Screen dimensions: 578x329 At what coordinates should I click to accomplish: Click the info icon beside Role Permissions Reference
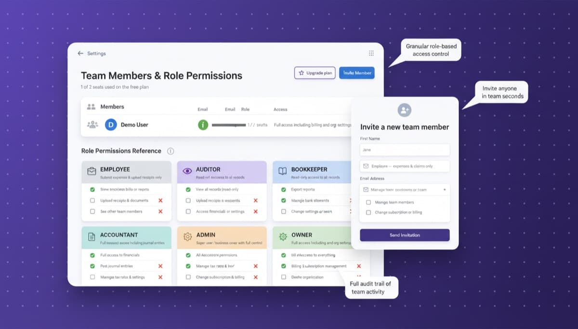pos(171,151)
